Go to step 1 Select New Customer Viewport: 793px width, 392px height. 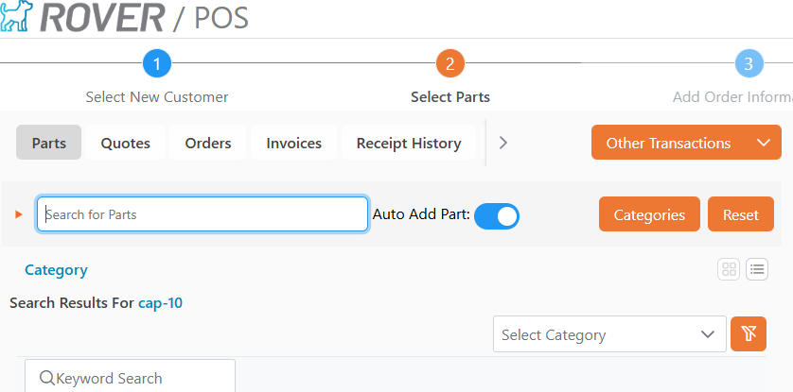157,63
